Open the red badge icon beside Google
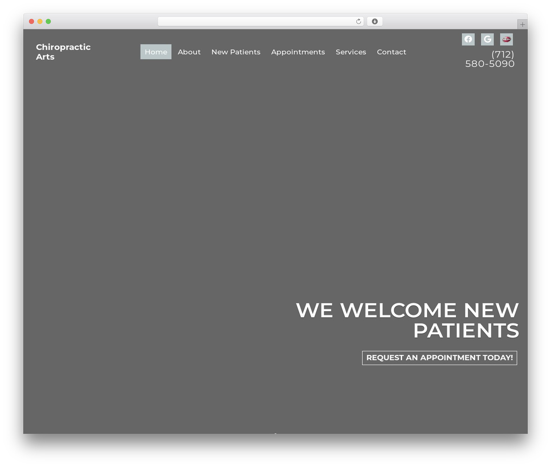The image size is (551, 467). [506, 39]
